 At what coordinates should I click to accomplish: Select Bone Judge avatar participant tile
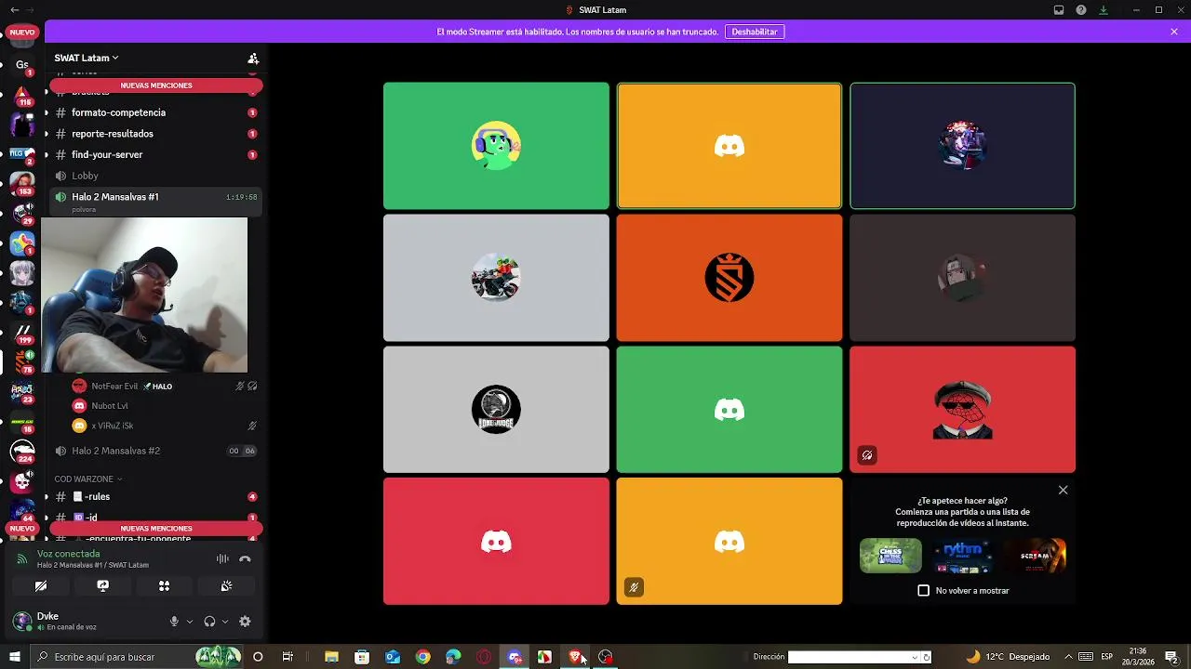click(496, 410)
